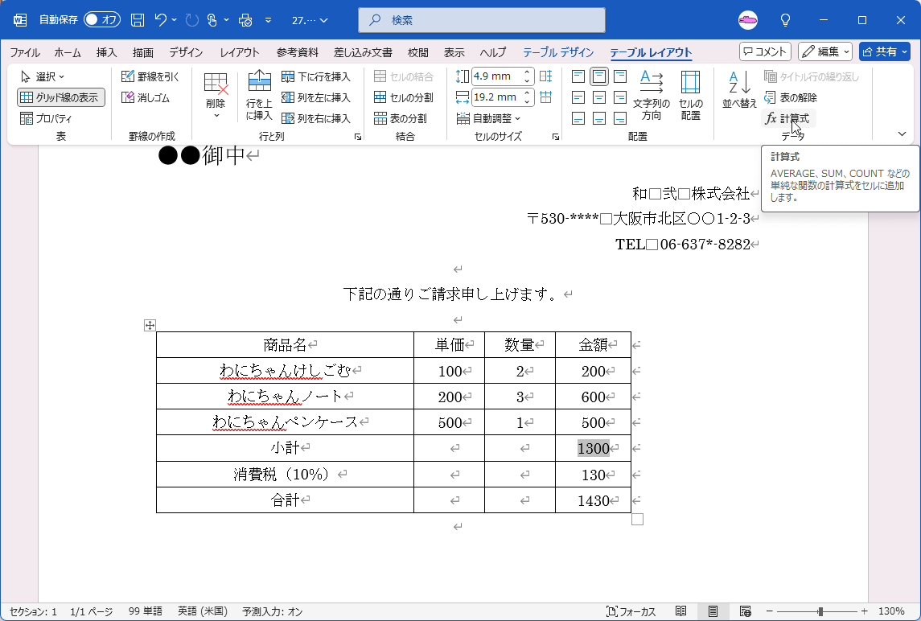
Task: Click Insert Row Above (行を上に挿入)
Action: coord(259,95)
